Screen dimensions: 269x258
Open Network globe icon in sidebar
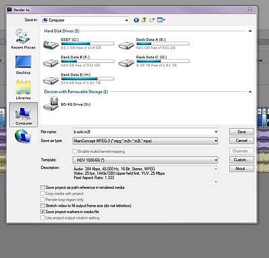click(23, 136)
